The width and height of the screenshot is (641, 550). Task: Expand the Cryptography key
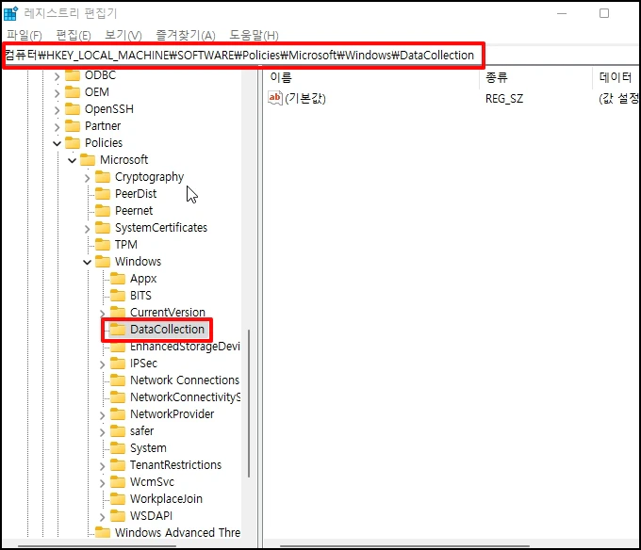click(87, 178)
